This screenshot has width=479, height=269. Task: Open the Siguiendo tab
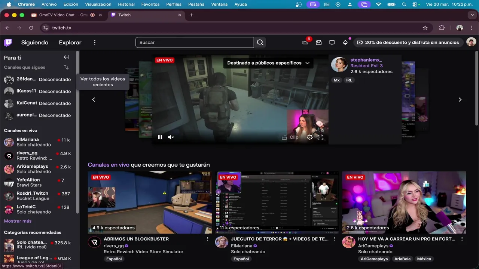35,43
